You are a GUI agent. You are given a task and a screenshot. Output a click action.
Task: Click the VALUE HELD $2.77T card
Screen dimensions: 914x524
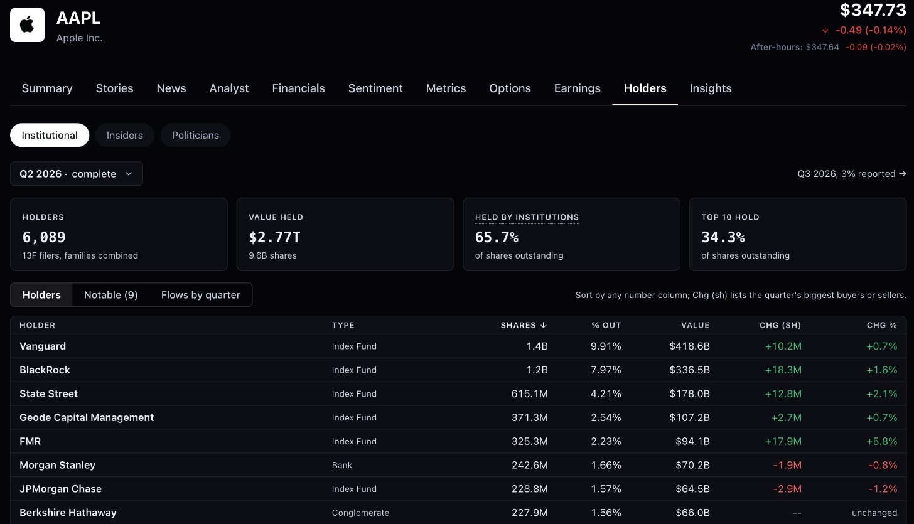[345, 235]
